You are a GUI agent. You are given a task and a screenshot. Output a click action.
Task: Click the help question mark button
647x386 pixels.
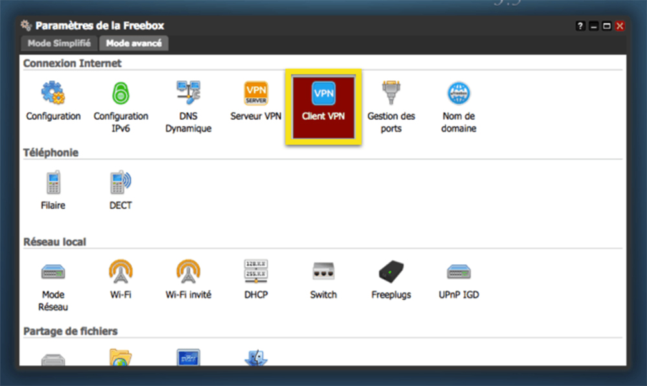coord(580,26)
